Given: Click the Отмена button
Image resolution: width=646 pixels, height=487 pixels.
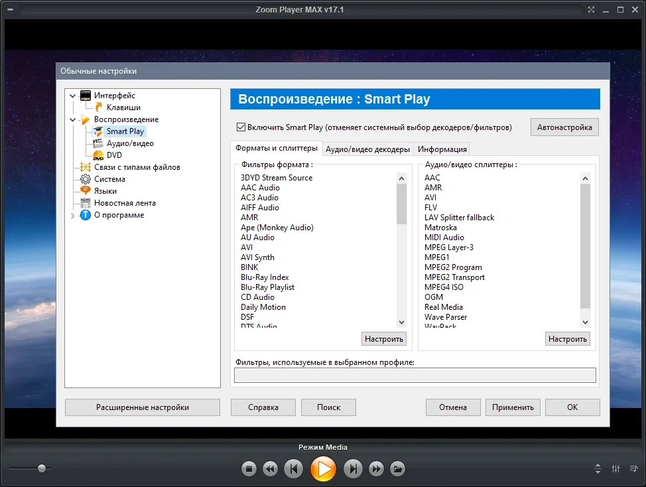Looking at the screenshot, I should pos(453,407).
